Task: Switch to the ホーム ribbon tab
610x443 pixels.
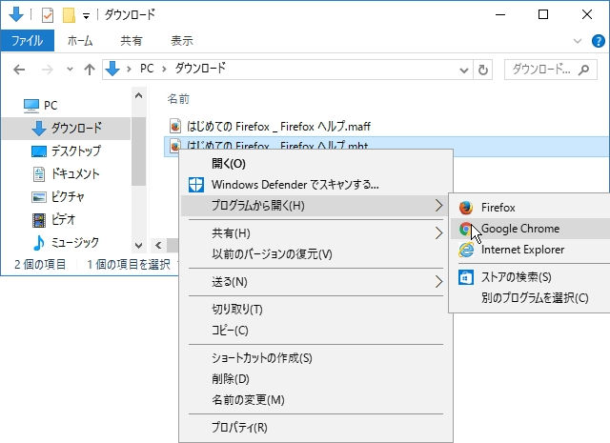Action: [80, 40]
